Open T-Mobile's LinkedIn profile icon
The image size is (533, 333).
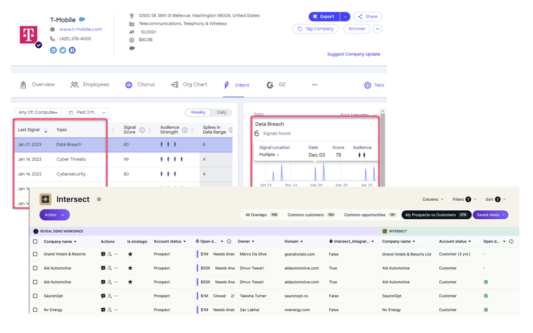point(53,50)
